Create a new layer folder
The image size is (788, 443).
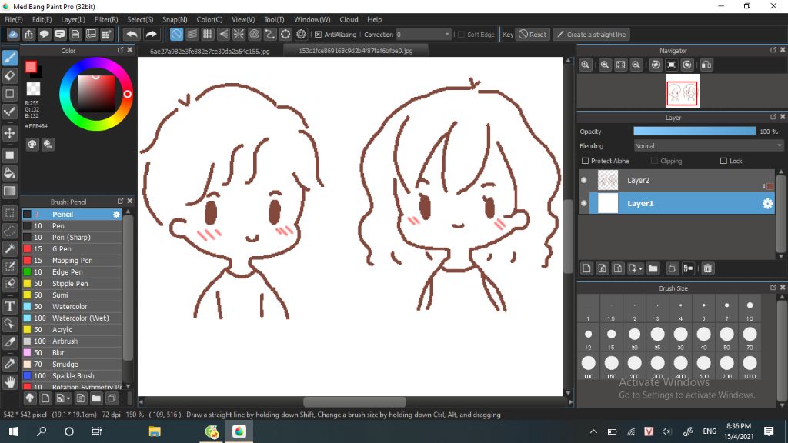(653, 268)
